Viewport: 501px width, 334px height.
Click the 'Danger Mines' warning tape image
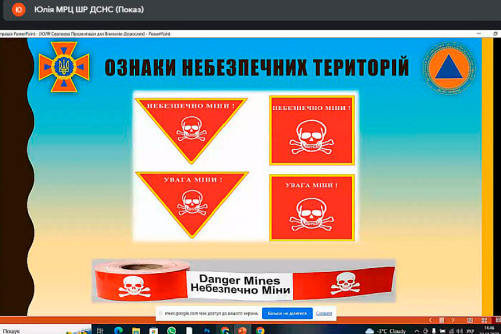tap(244, 281)
